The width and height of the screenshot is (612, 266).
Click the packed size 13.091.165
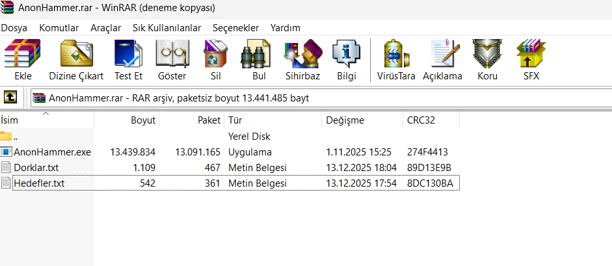[198, 152]
